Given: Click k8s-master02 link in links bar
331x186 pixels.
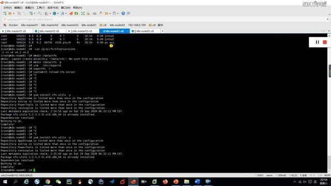Looking at the screenshot, I should [50, 25].
